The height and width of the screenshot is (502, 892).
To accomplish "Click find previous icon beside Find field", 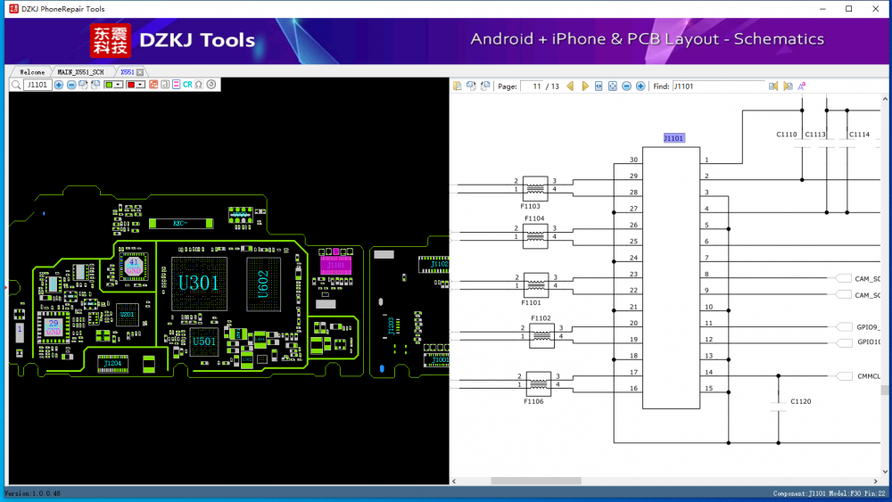I will pyautogui.click(x=773, y=86).
